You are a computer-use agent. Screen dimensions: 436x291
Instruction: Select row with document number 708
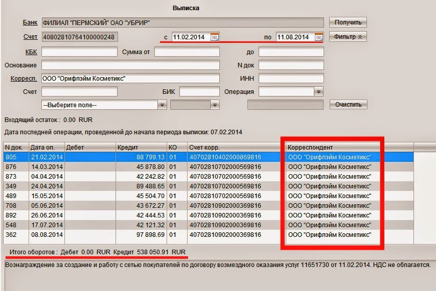click(209, 205)
